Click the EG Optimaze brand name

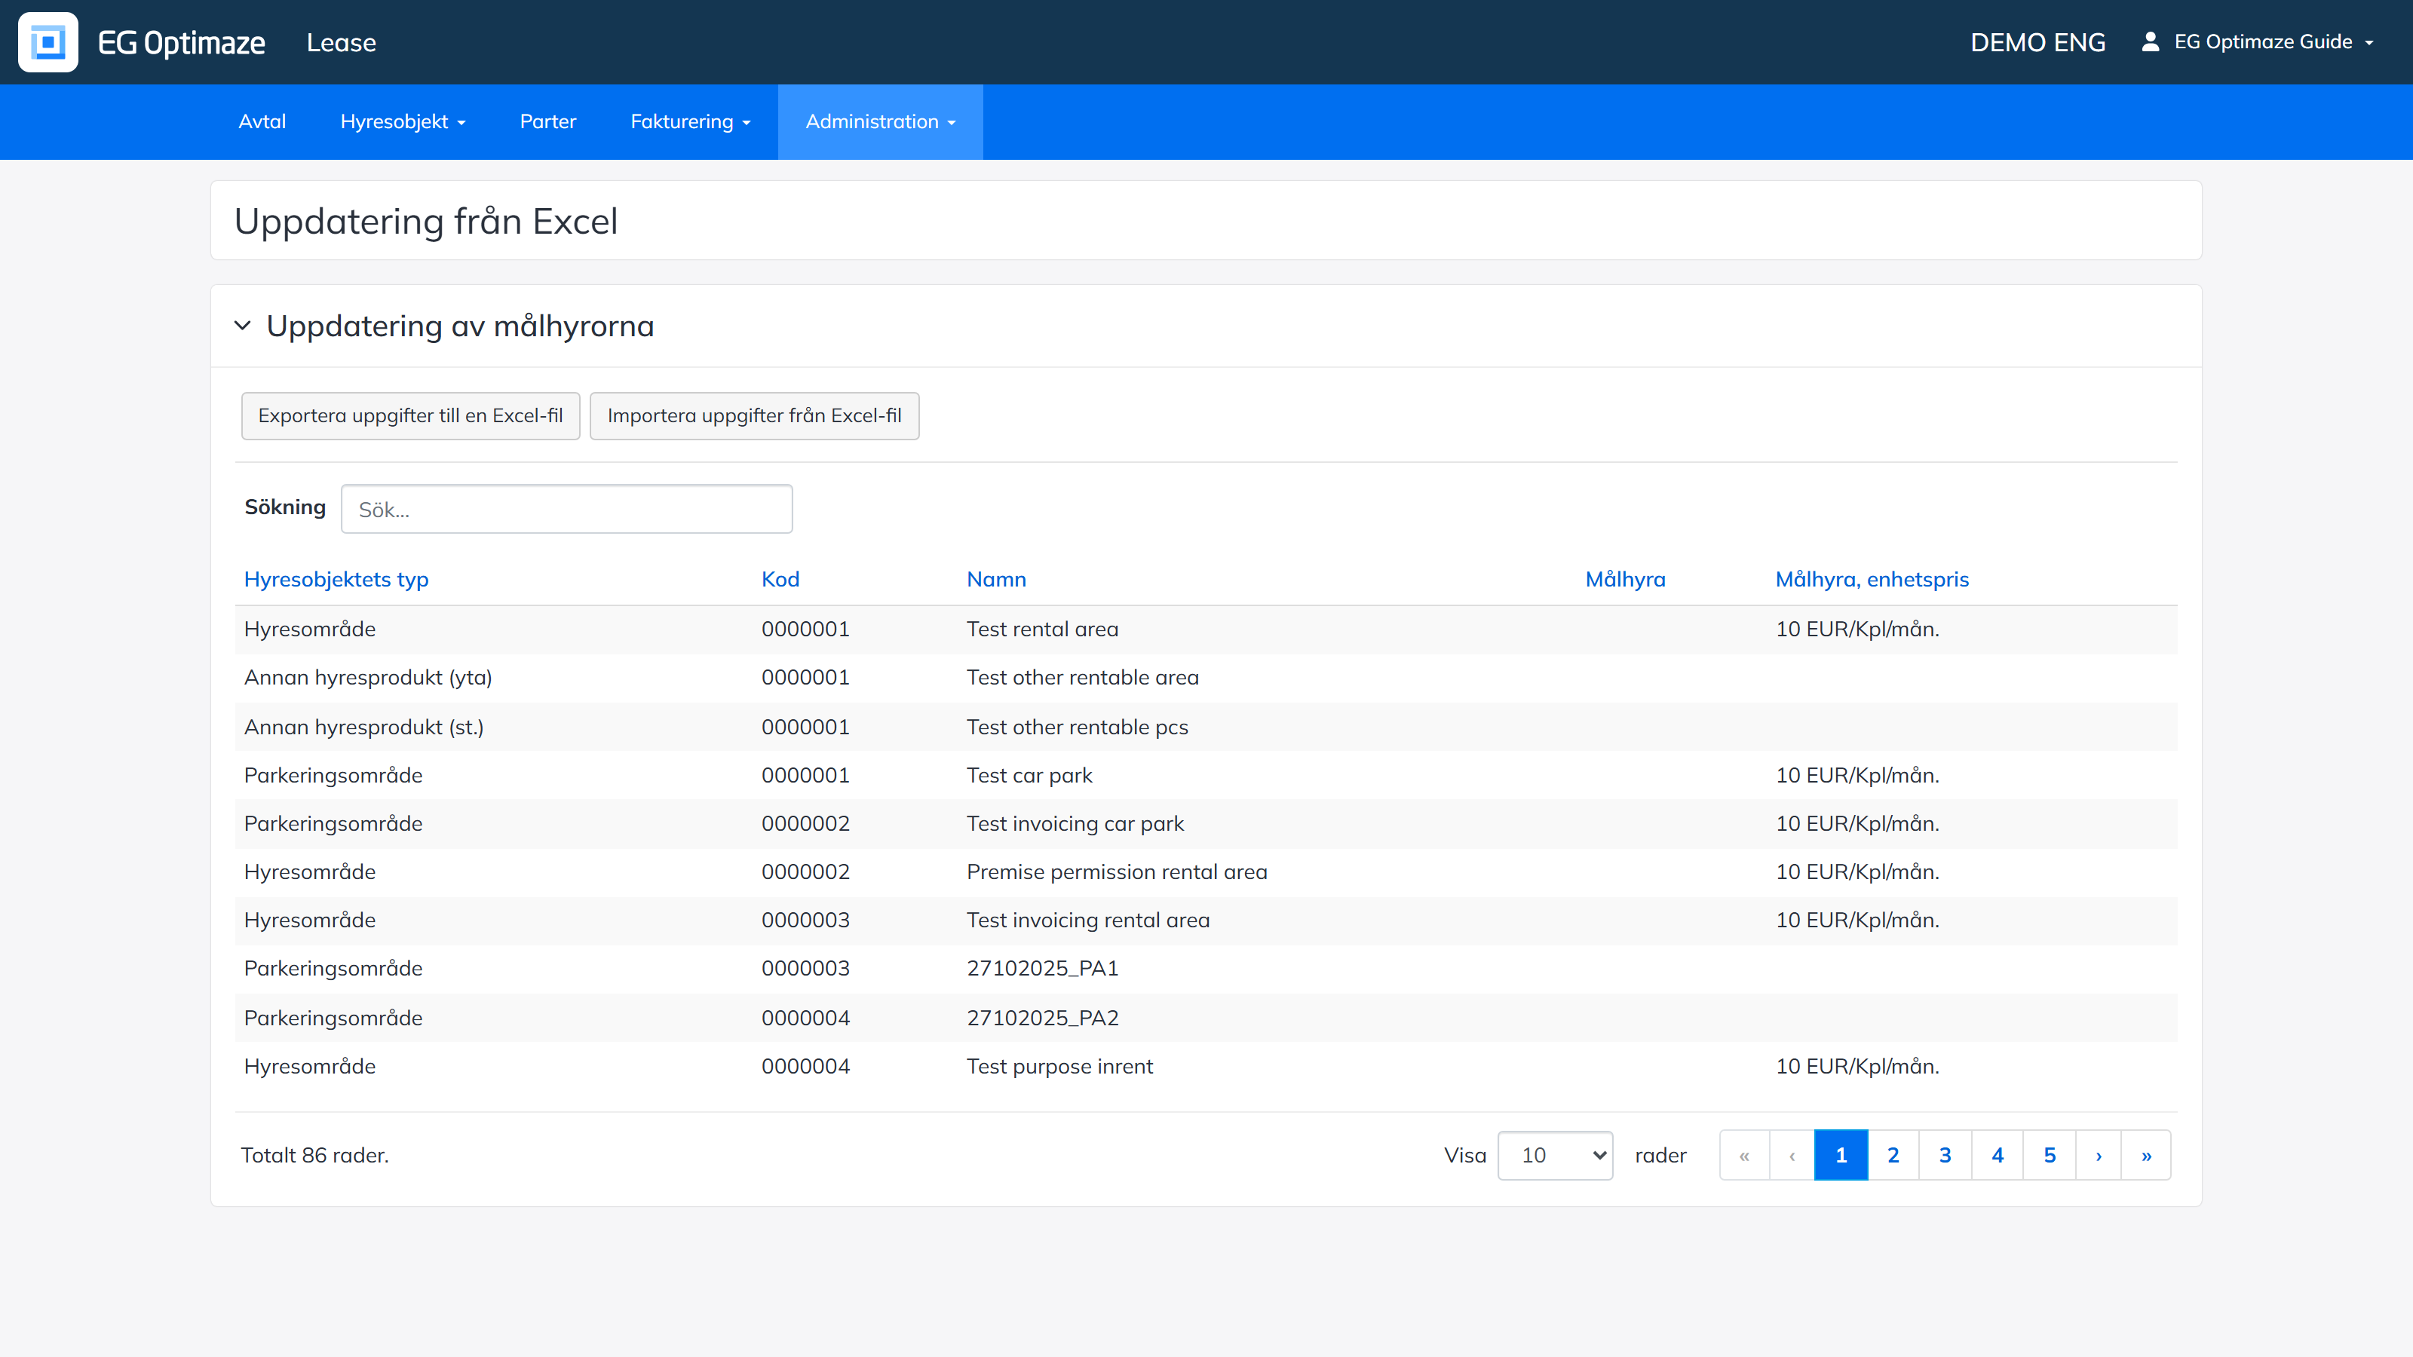click(x=182, y=42)
